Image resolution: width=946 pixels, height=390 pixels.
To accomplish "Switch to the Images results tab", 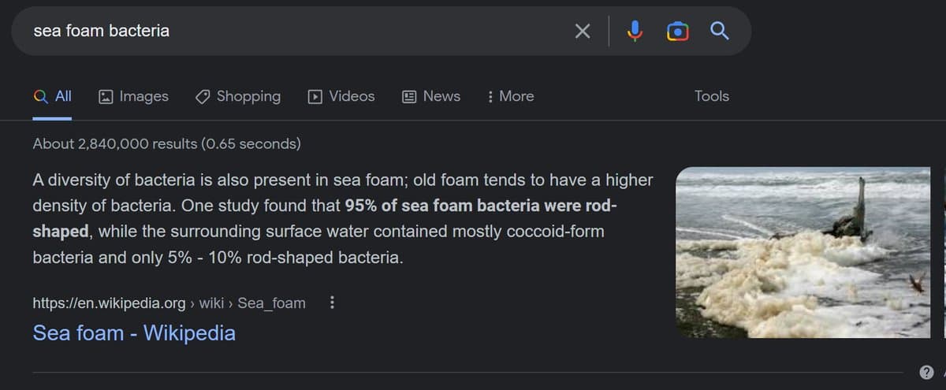I will [x=133, y=96].
